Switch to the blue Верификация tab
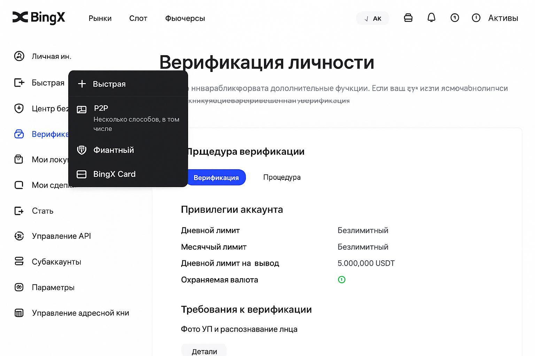535x356 pixels. [216, 178]
